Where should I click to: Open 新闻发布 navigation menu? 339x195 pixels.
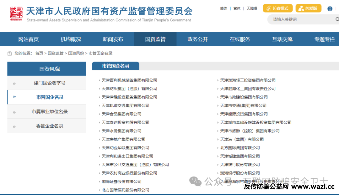113,39
